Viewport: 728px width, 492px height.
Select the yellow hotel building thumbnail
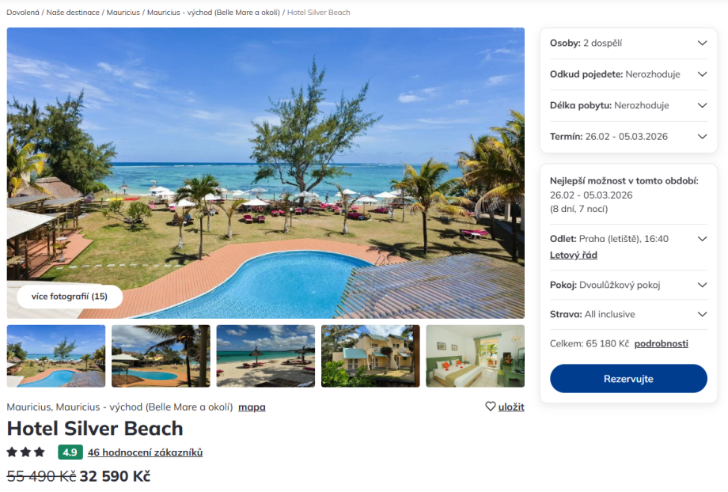(x=370, y=356)
